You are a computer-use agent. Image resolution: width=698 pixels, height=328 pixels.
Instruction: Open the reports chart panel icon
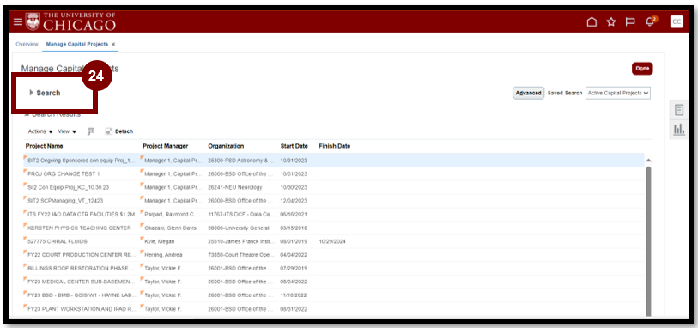679,130
